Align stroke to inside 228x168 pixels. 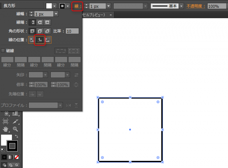(x=40, y=41)
